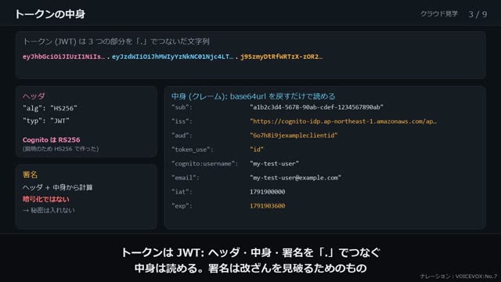Click the "cognito:username" key
Image resolution: width=501 pixels, height=282 pixels.
coord(205,164)
